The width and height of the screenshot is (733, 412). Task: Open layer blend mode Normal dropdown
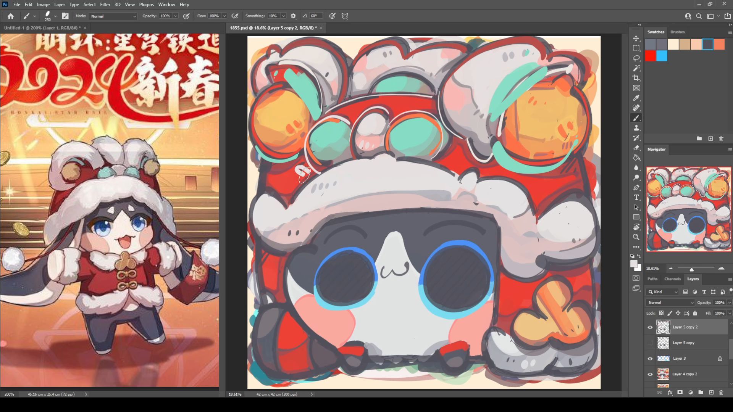(x=670, y=303)
